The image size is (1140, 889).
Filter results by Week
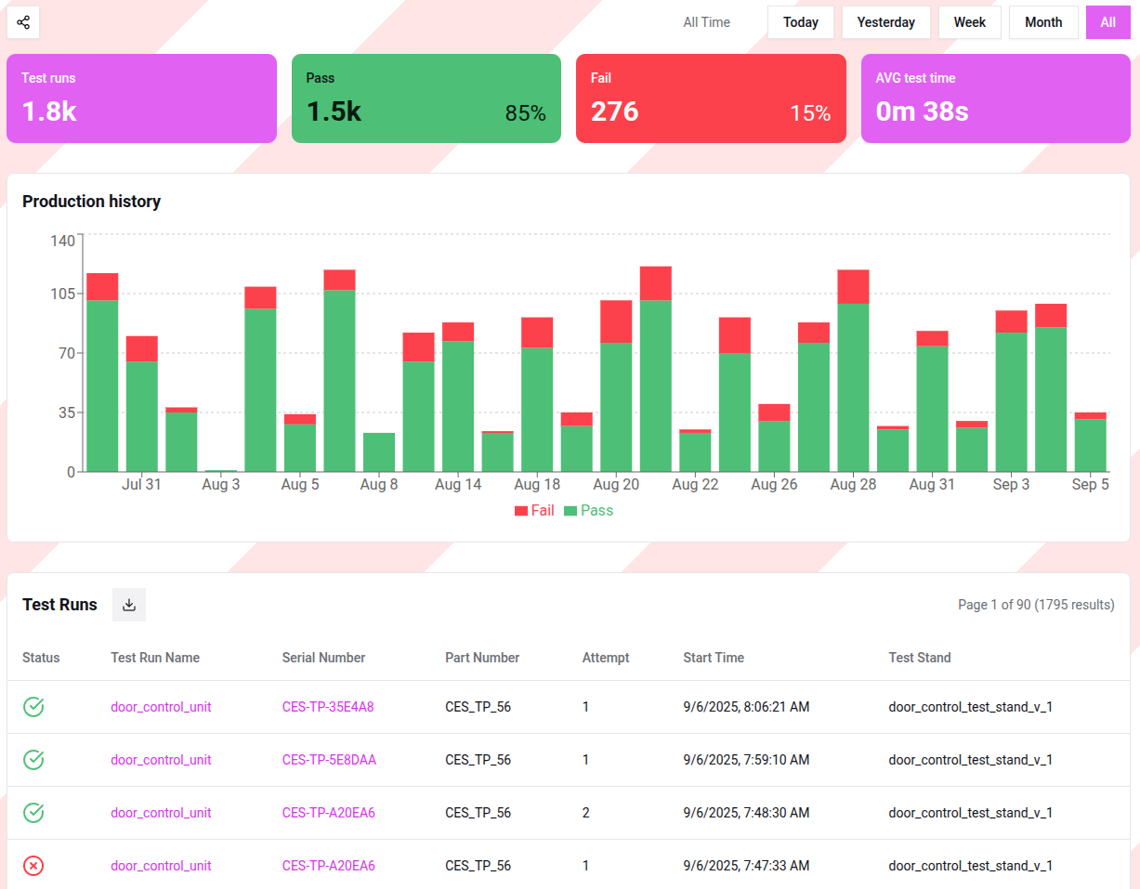coord(969,22)
